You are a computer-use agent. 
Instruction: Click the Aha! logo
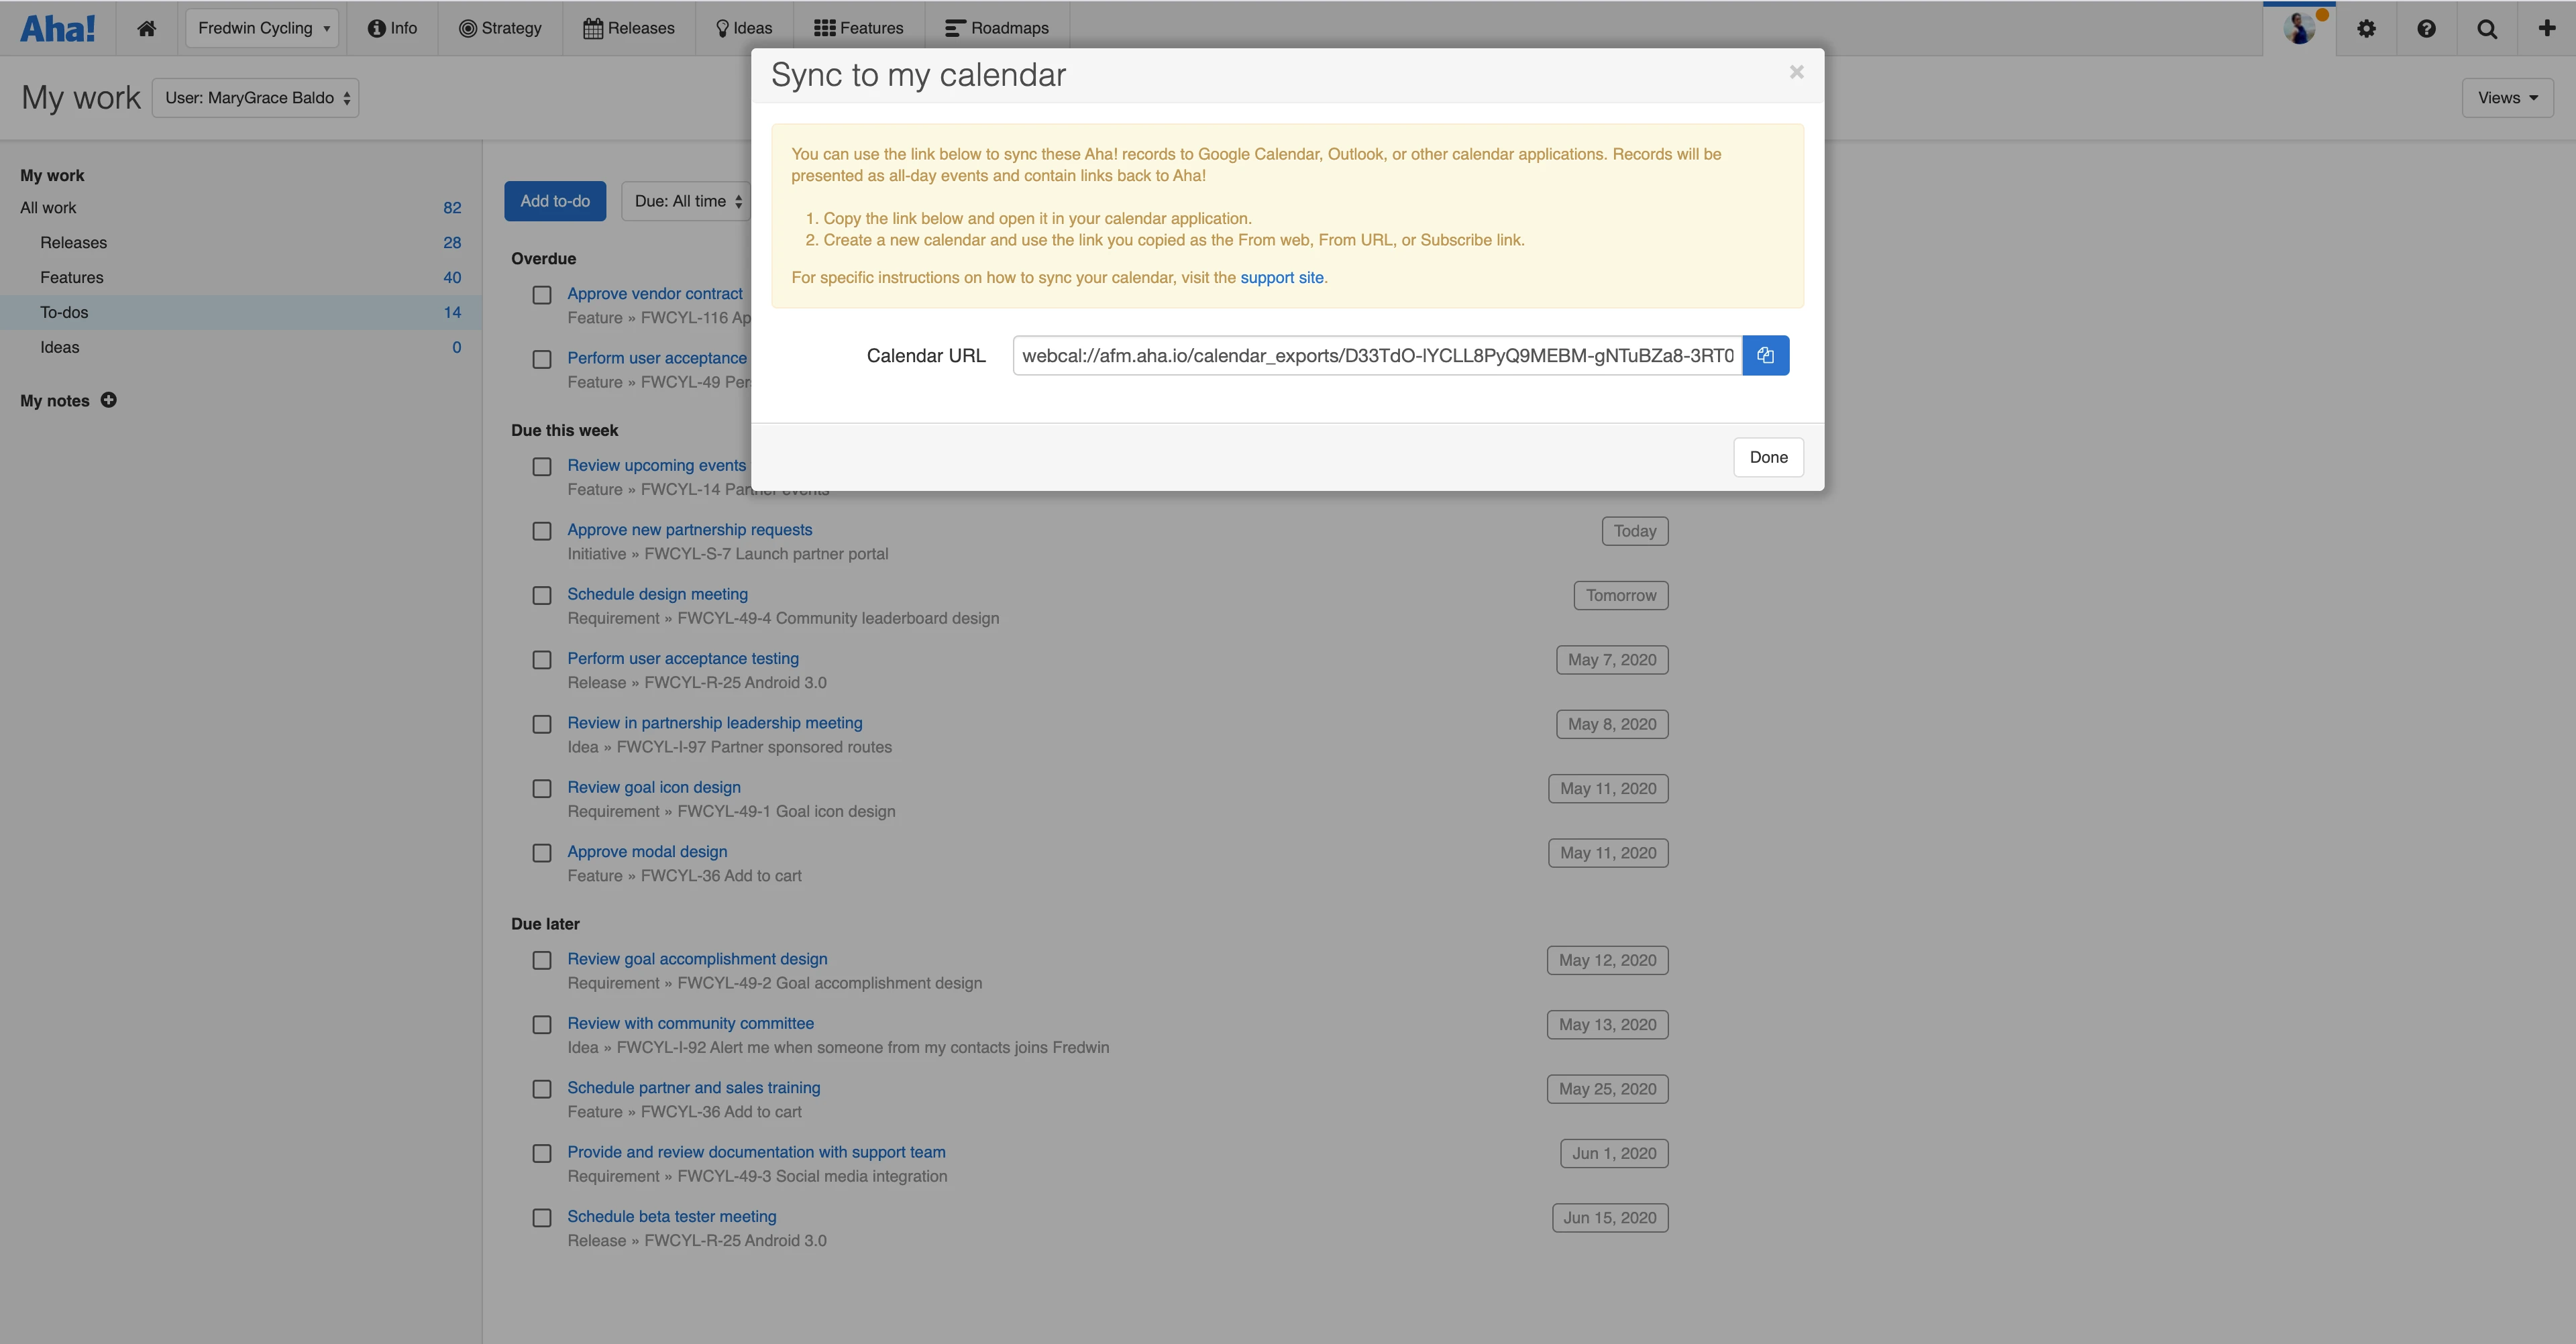[57, 27]
